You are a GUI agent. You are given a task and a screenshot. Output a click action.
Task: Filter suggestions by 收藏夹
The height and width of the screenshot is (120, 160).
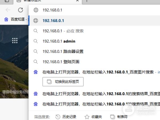(93, 117)
